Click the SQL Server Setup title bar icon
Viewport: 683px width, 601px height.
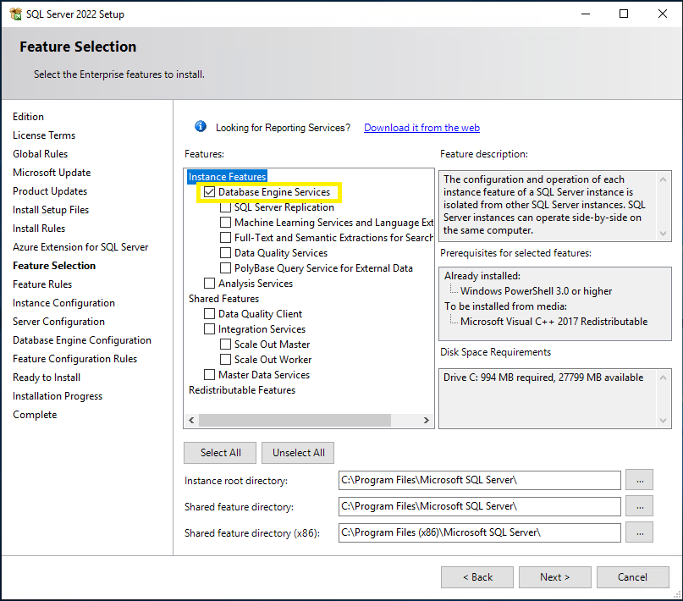tap(14, 14)
